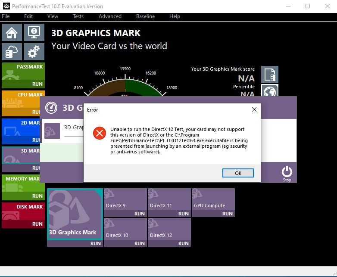
Task: Click the 18900 gauge label
Action: pyautogui.click(x=172, y=88)
